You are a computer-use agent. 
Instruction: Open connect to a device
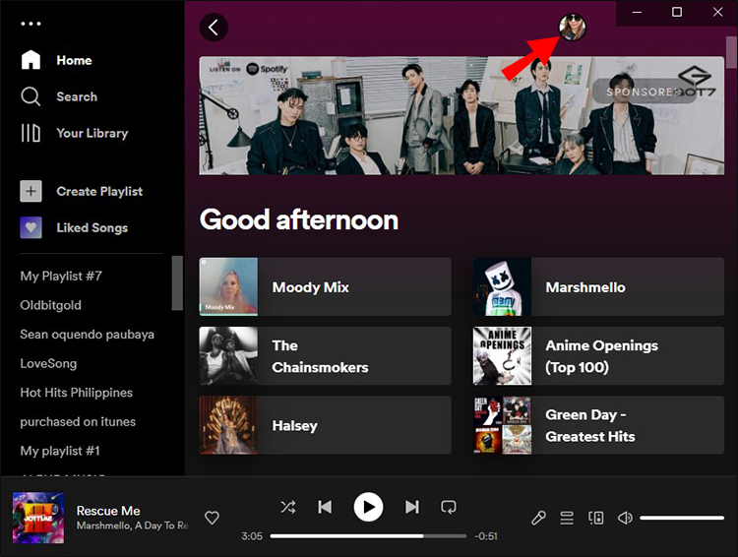coord(596,518)
